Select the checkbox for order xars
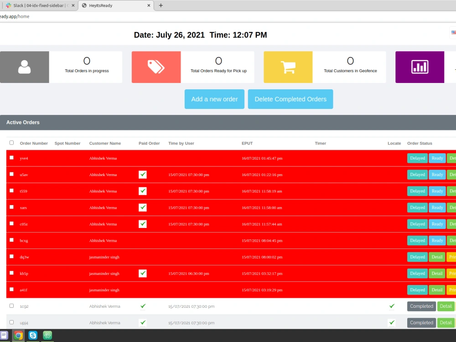This screenshot has height=342, width=456. coord(12,207)
